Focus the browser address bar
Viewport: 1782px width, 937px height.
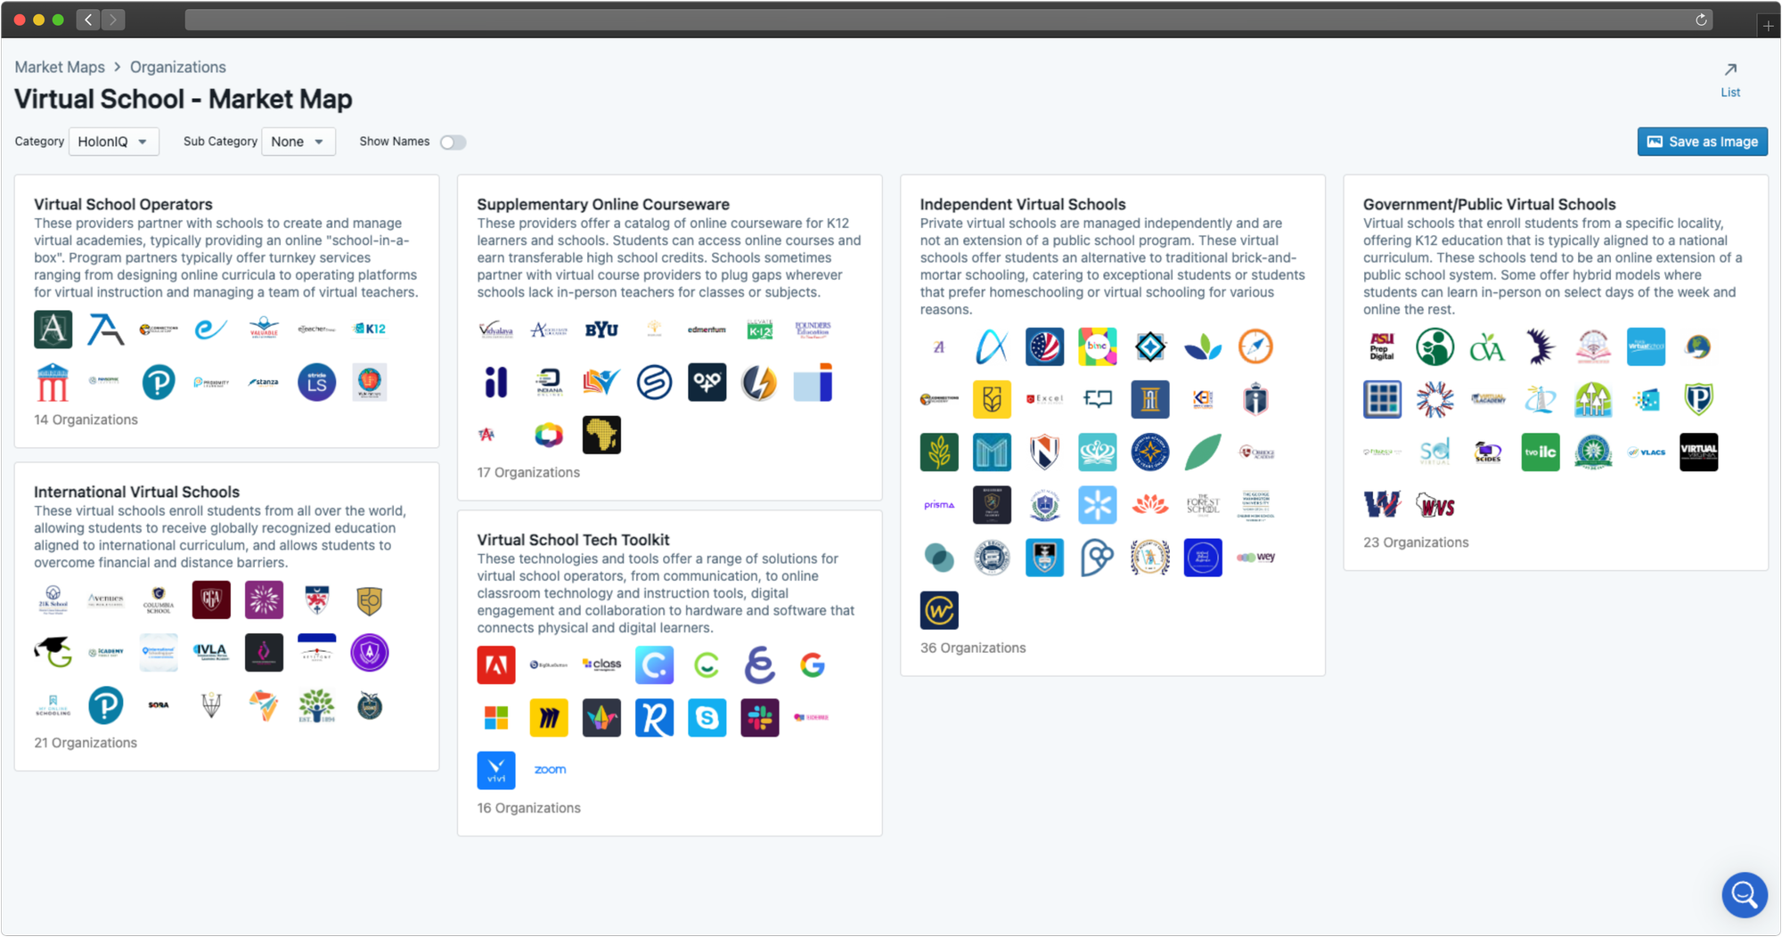940,20
